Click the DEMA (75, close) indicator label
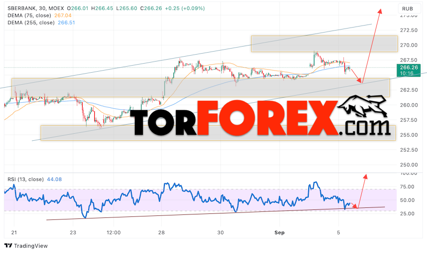The image size is (427, 253). click(29, 16)
